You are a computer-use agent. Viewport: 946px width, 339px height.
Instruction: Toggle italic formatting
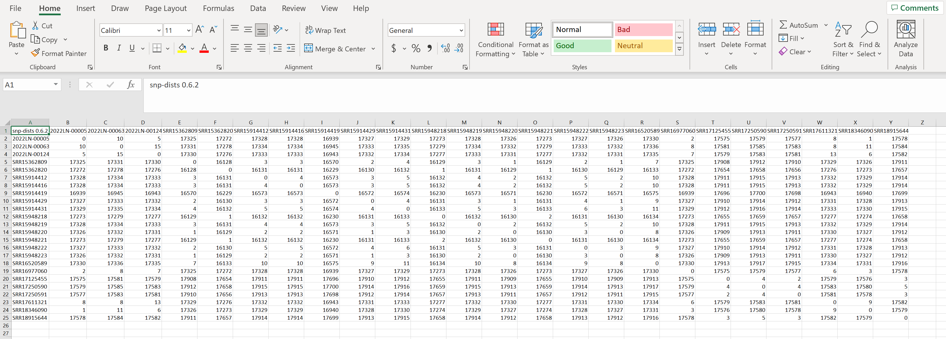pyautogui.click(x=119, y=48)
